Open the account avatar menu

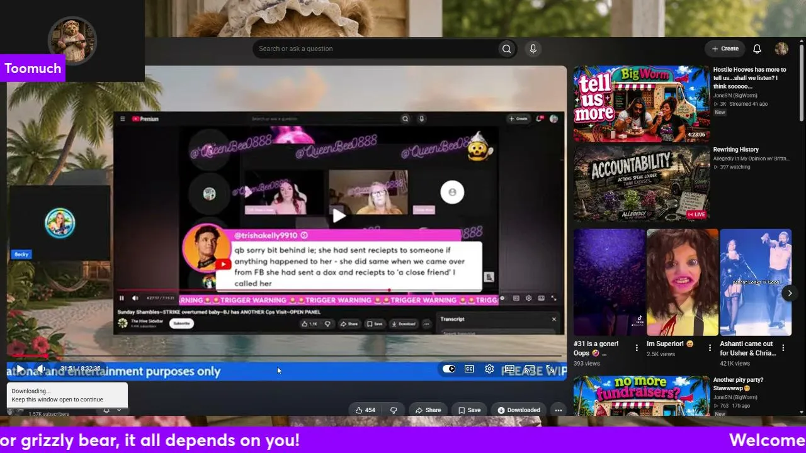point(781,49)
